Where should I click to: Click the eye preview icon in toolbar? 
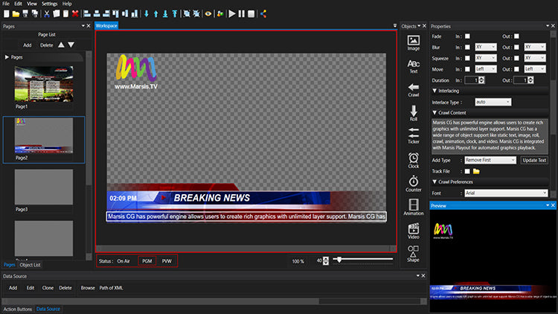[208, 13]
